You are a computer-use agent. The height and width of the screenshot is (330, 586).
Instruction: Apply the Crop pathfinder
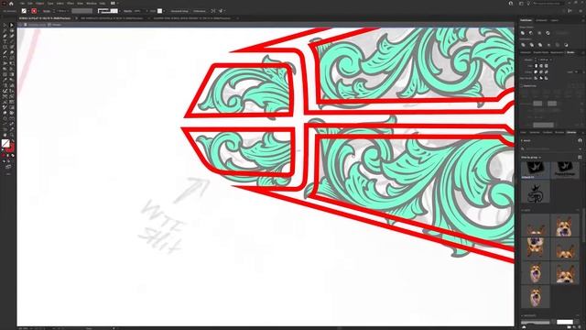tap(549, 45)
